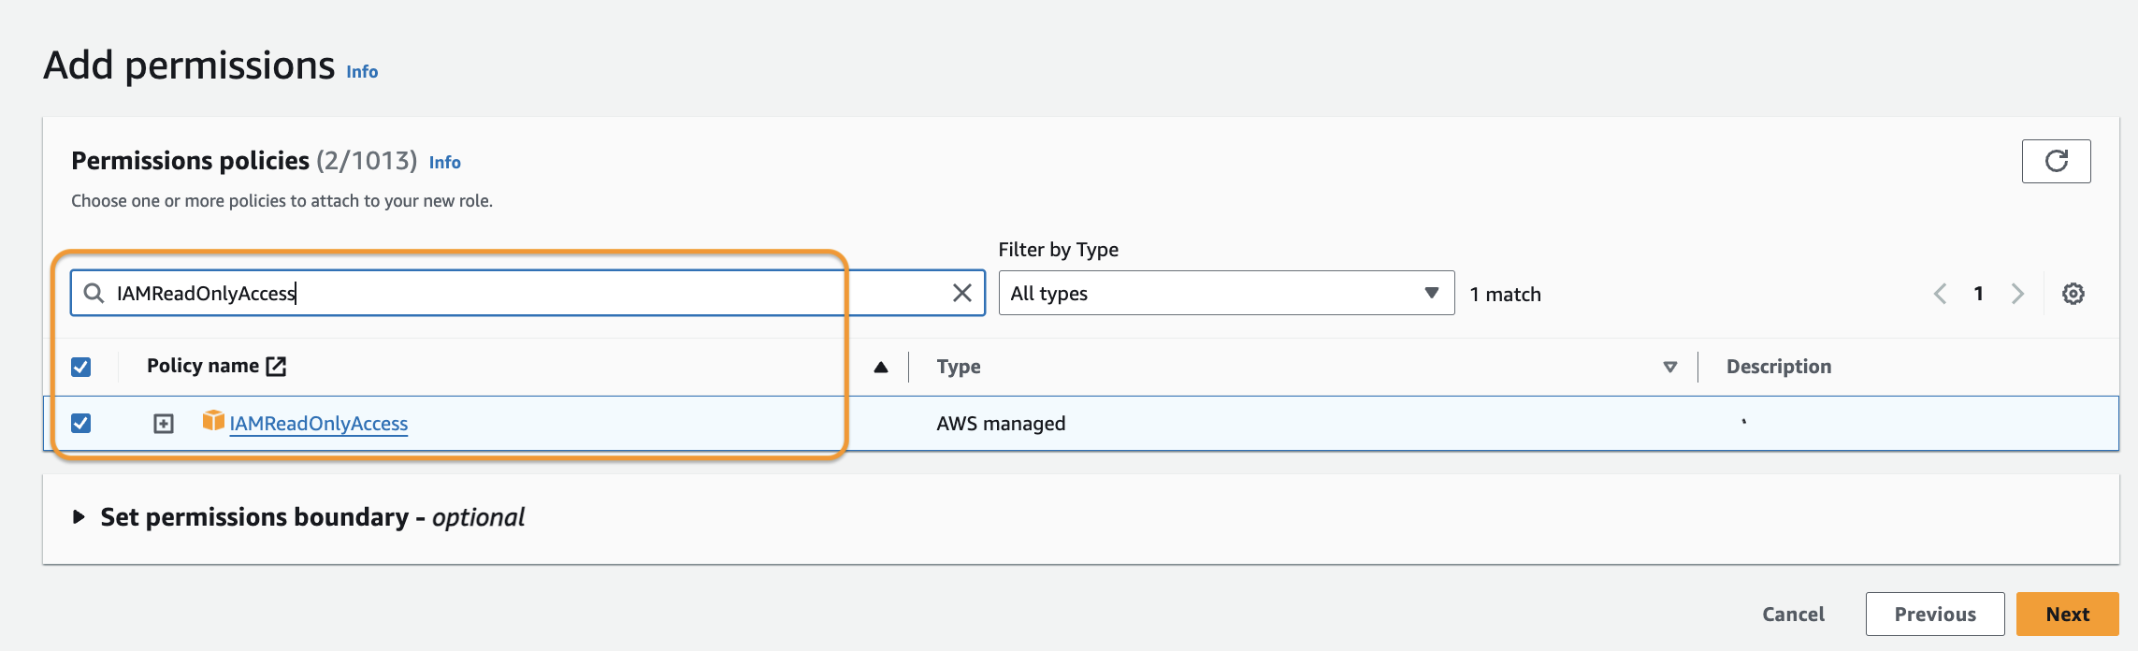Screen dimensions: 2138x651
Task: Clear the search field with the X icon
Action: (x=961, y=293)
